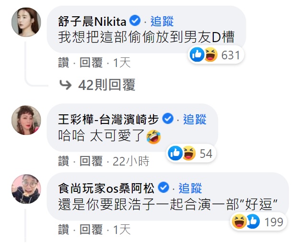
Task: Click the verified badge beside 王彩樺-台灣濱崎步
Action: pos(168,119)
